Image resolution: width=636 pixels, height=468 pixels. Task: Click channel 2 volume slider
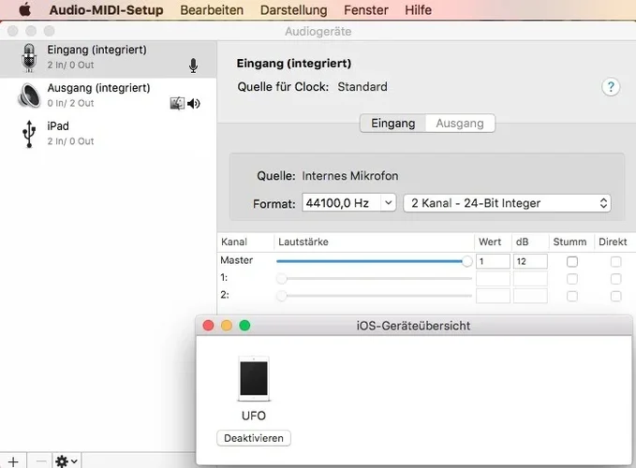click(x=374, y=296)
